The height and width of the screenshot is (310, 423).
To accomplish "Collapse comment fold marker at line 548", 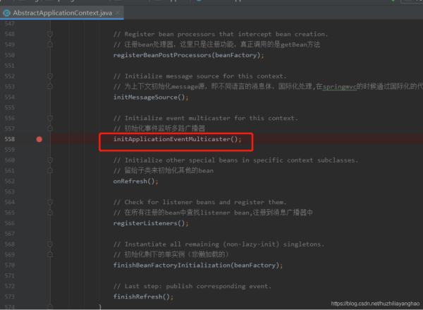I will 50,34.
